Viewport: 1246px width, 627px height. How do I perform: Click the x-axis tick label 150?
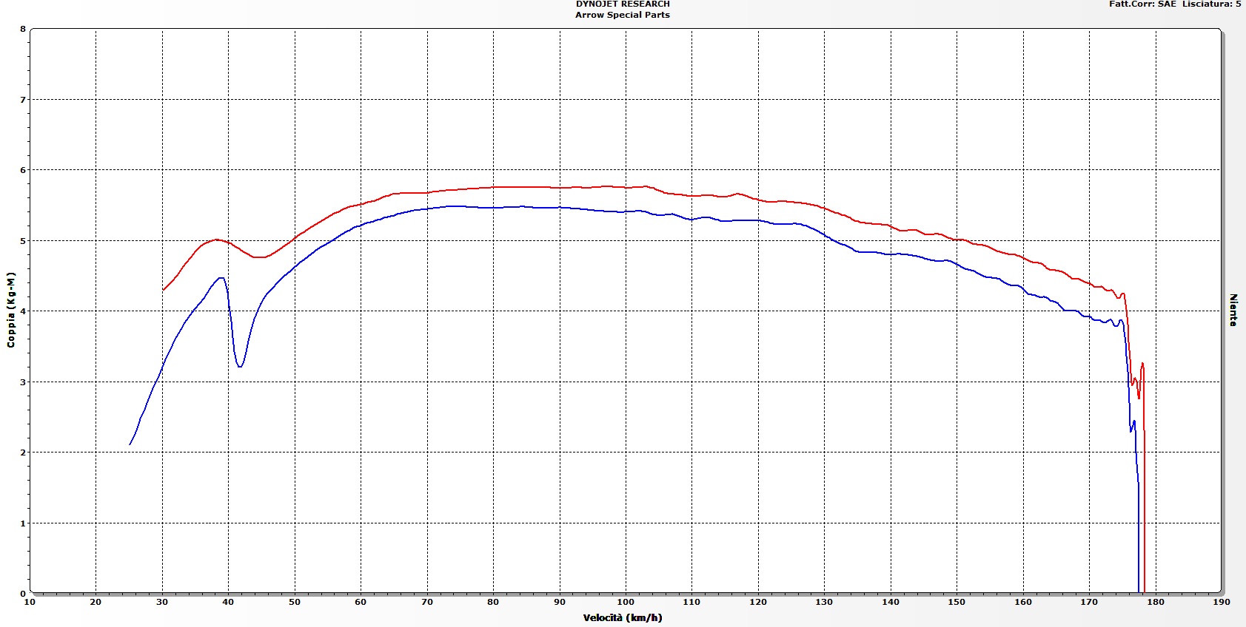coord(957,603)
